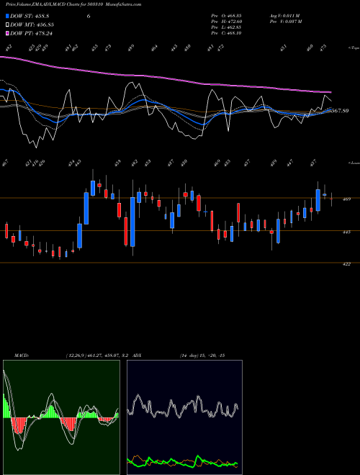Click the 'Pre H: 472.60' value
Viewport: 360px width, 475px height.
(226, 22)
